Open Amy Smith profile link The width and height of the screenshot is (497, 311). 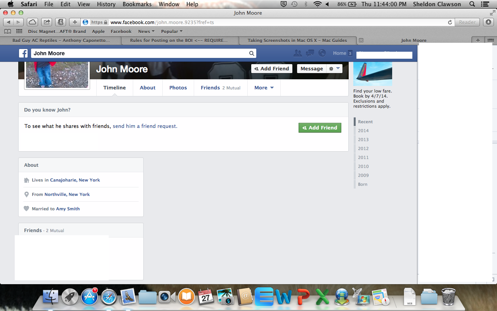(x=68, y=209)
